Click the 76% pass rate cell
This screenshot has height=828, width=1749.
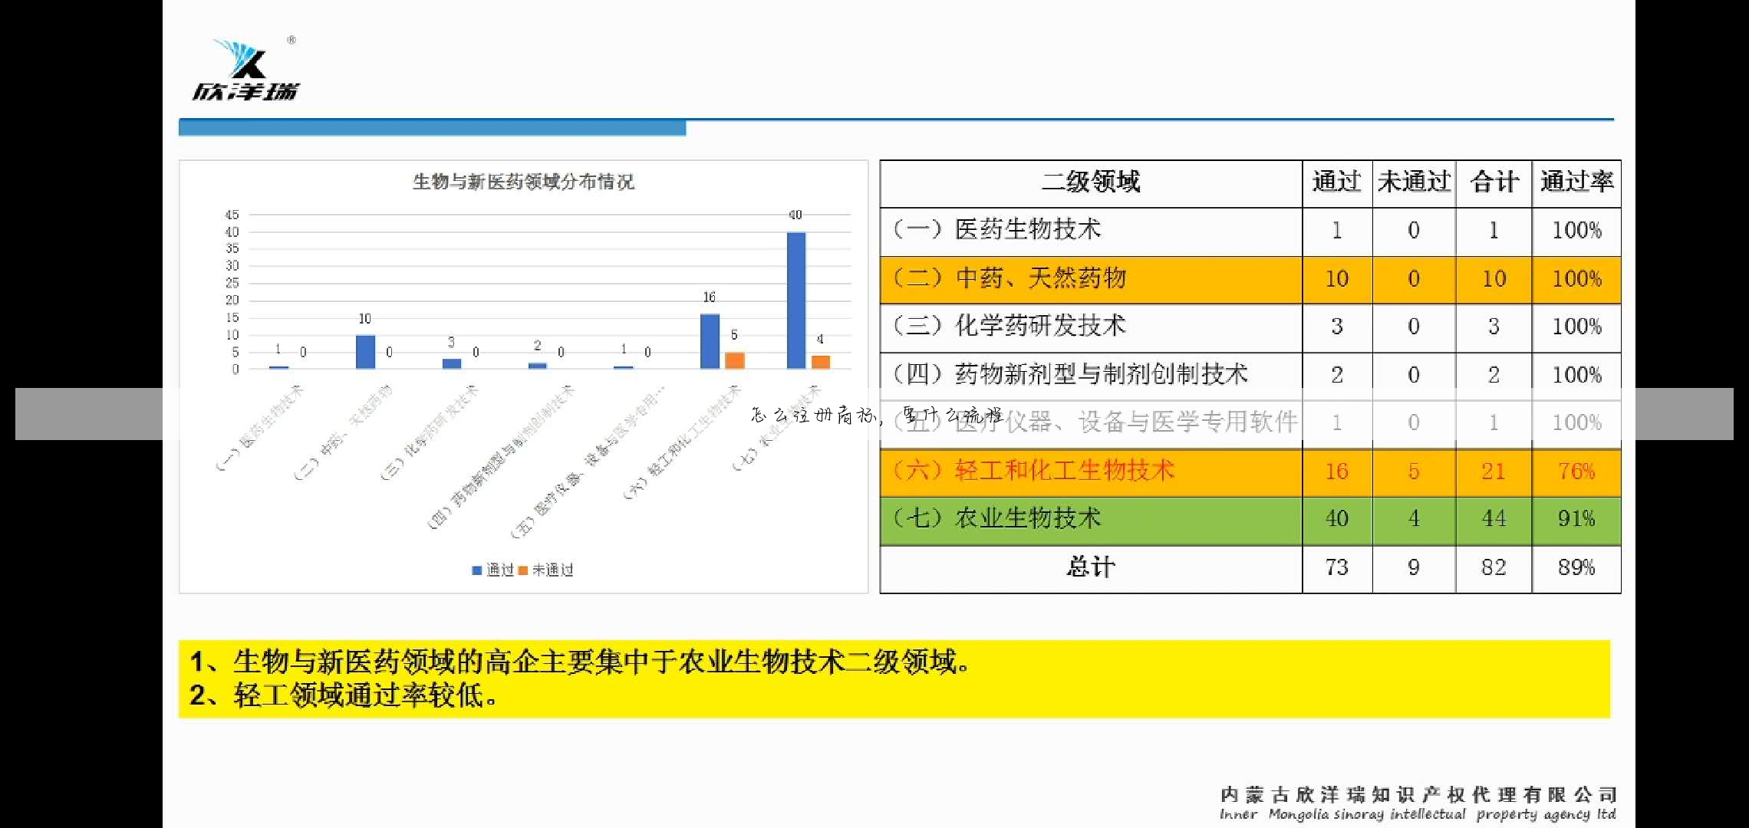tap(1576, 472)
